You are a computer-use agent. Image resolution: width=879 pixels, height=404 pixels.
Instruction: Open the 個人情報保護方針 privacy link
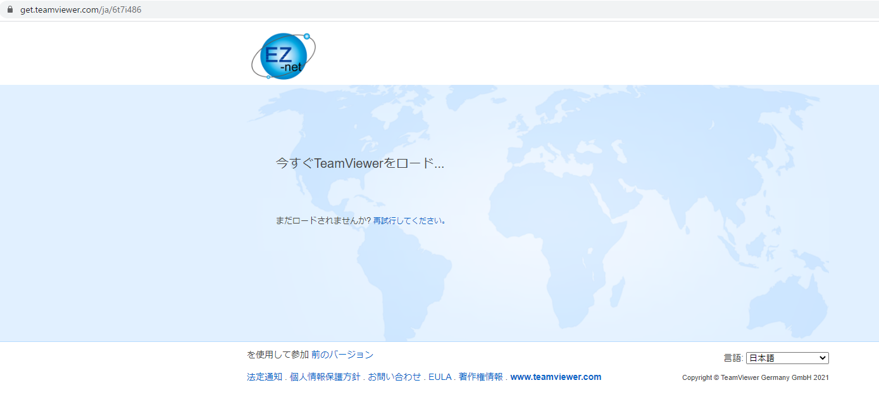click(325, 377)
